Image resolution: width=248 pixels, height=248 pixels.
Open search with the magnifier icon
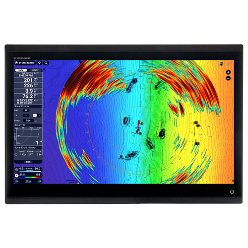click(x=46, y=63)
